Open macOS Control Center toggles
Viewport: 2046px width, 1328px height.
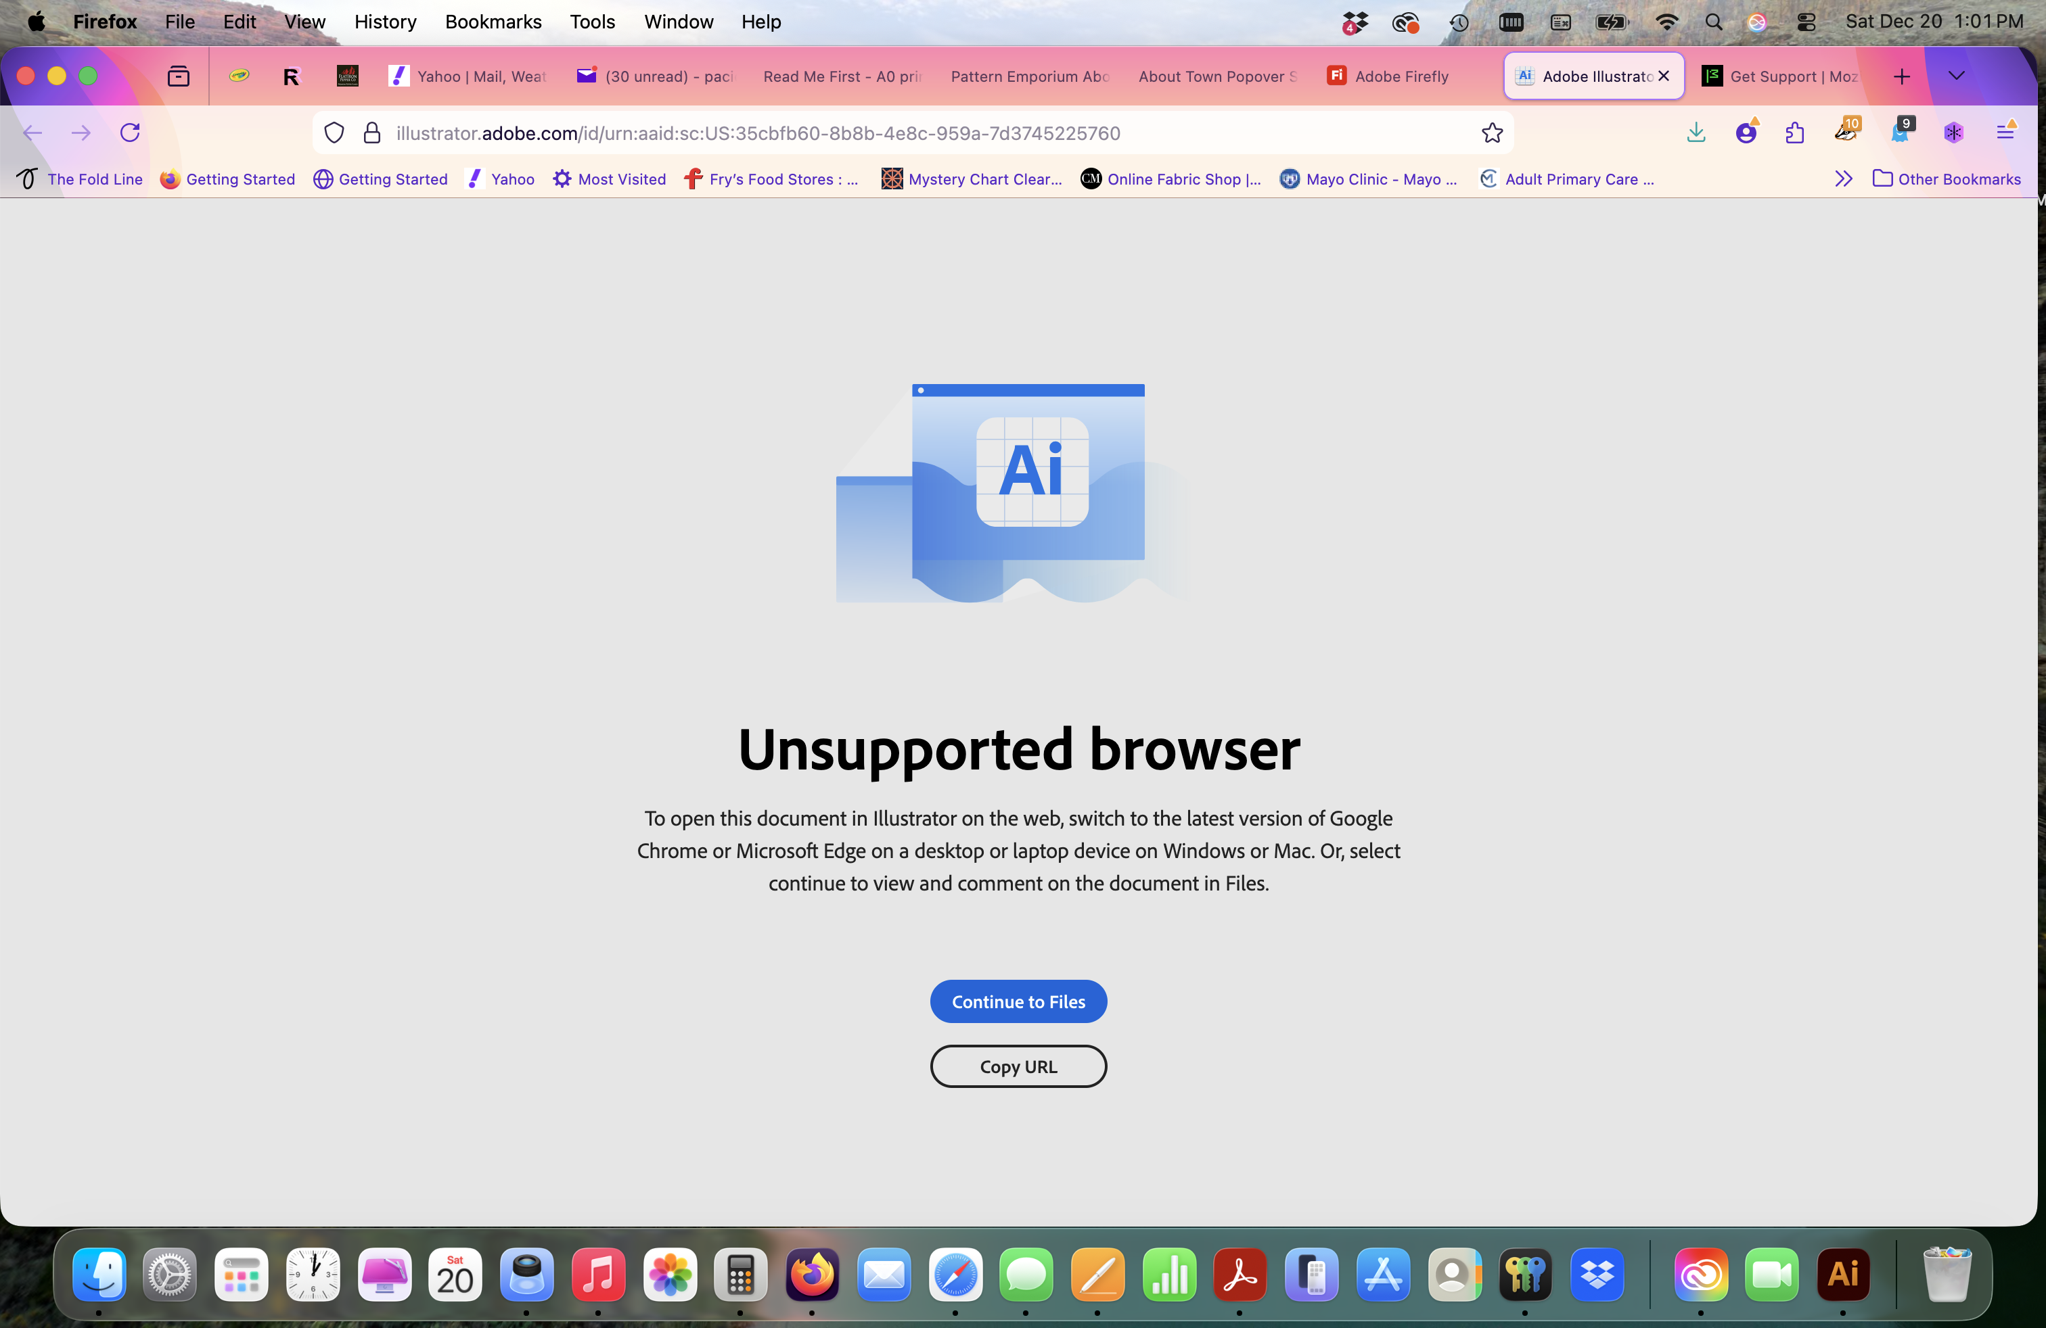coord(1806,22)
